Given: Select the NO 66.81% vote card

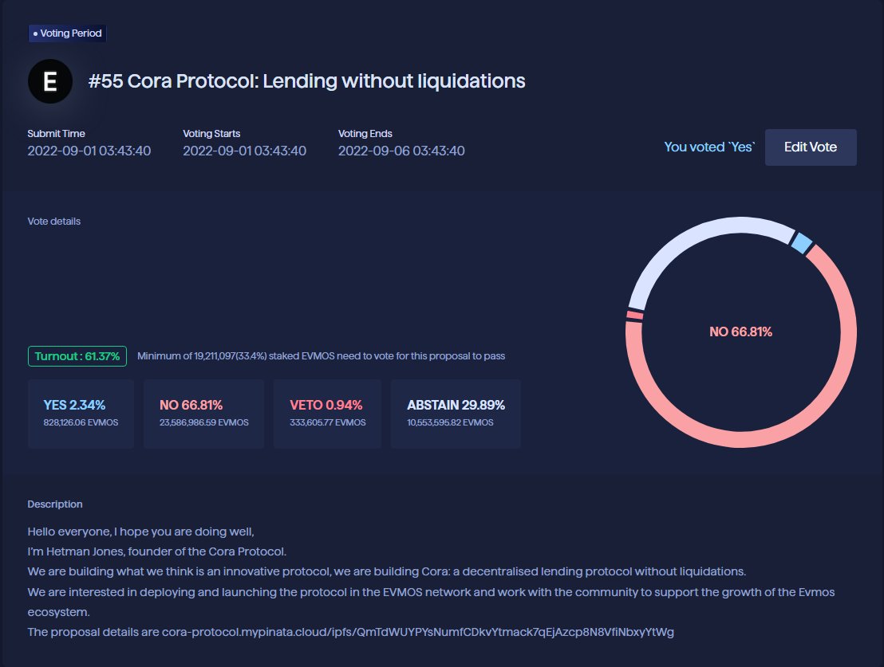Looking at the screenshot, I should [203, 414].
